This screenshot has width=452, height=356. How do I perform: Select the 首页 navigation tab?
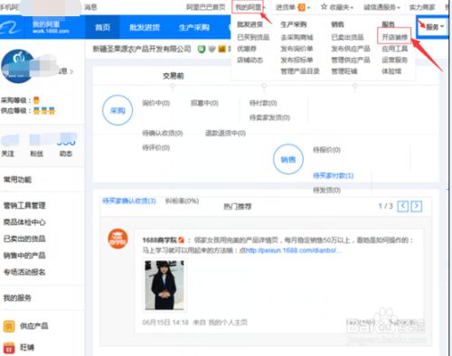pyautogui.click(x=102, y=27)
